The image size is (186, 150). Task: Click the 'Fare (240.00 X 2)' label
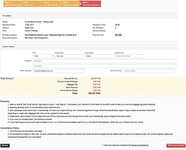[71, 79]
